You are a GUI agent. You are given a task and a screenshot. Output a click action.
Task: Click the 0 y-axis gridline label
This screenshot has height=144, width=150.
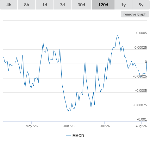coord(146,62)
